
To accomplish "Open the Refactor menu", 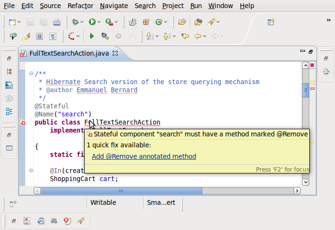I will [x=80, y=6].
